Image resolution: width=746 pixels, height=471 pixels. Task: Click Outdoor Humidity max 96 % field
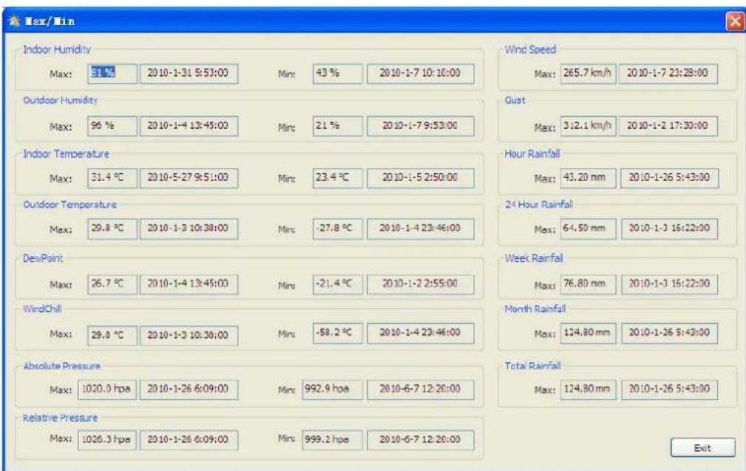pos(112,126)
